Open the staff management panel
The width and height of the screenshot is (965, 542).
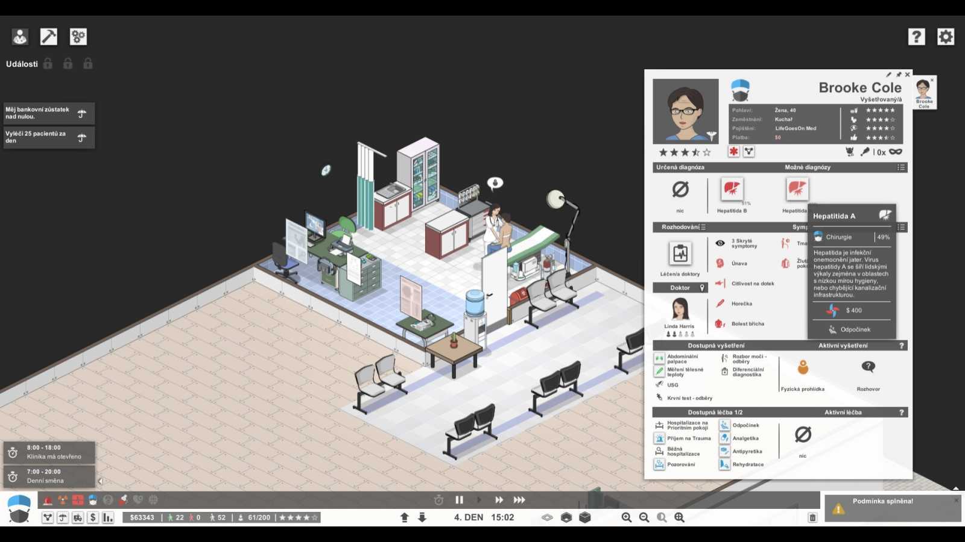(20, 37)
